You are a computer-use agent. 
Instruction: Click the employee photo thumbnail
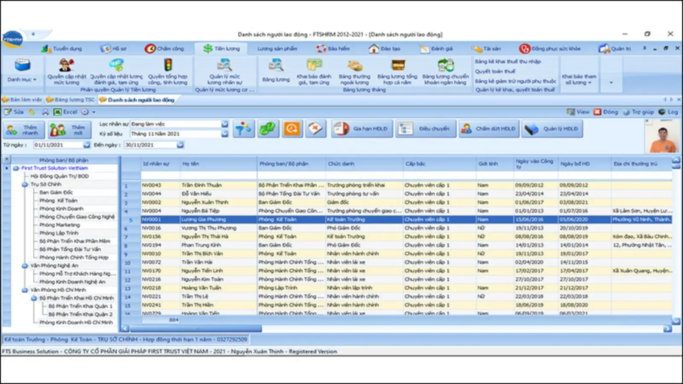(663, 136)
